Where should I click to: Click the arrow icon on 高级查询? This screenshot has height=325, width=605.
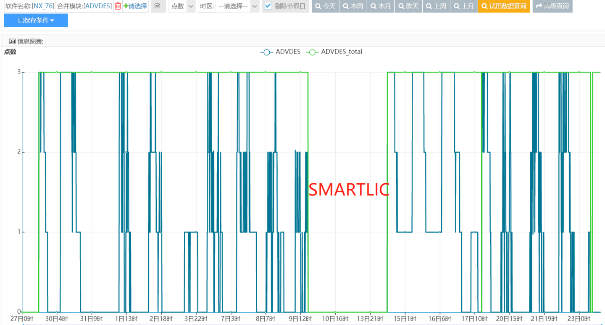(x=539, y=6)
